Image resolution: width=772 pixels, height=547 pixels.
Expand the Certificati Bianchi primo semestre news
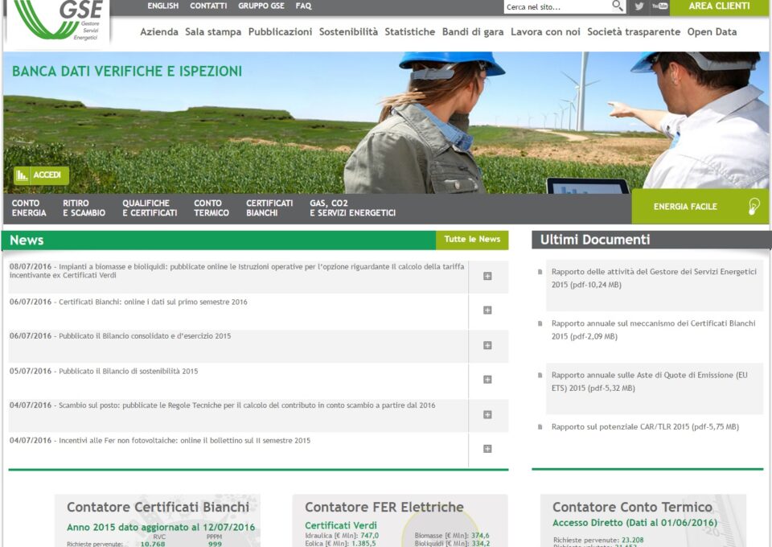pyautogui.click(x=487, y=311)
